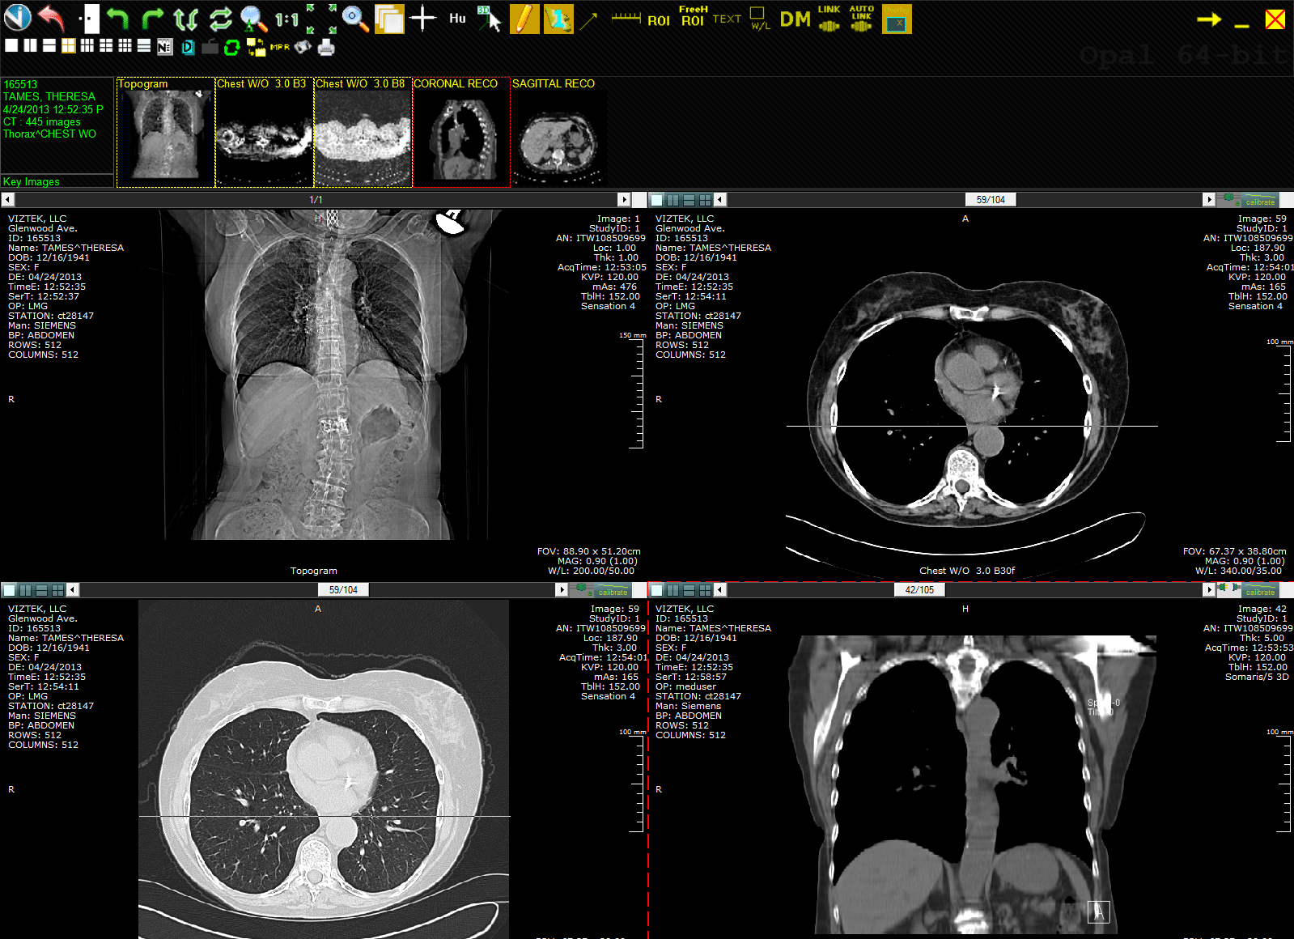The height and width of the screenshot is (939, 1294).
Task: Click the 59/104 slice slider of lung window view
Action: (343, 590)
